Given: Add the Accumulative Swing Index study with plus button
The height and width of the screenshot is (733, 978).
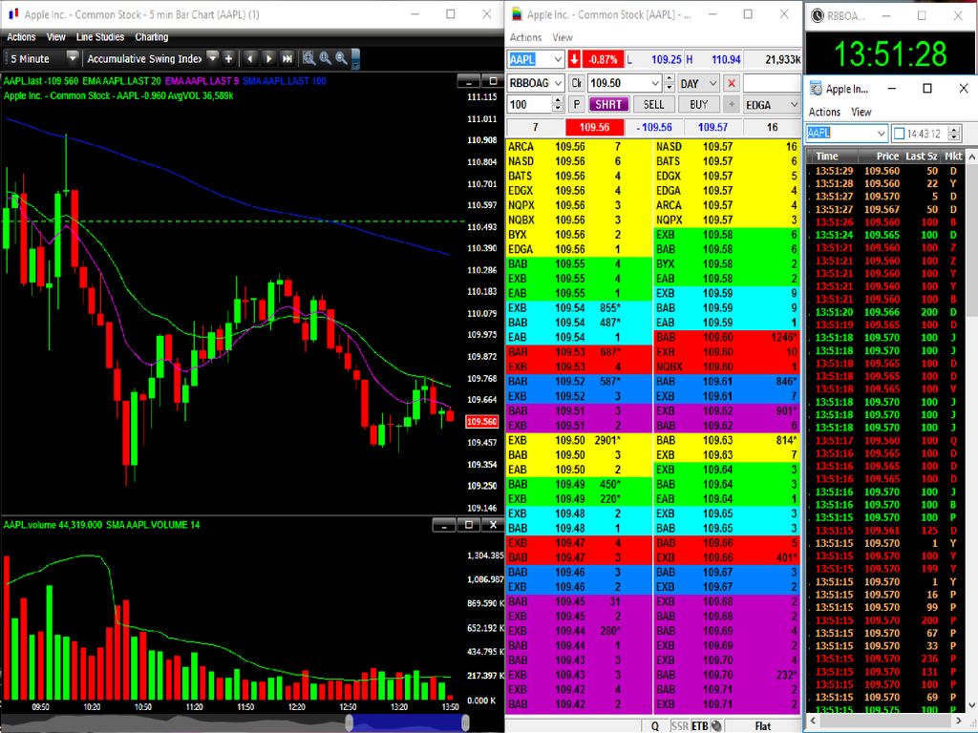Looking at the screenshot, I should click(229, 58).
